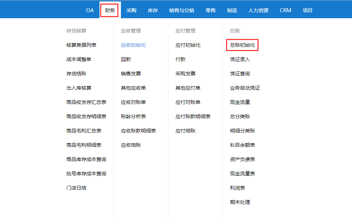
Task: View 应收账款明细表
Action: [x=138, y=131]
